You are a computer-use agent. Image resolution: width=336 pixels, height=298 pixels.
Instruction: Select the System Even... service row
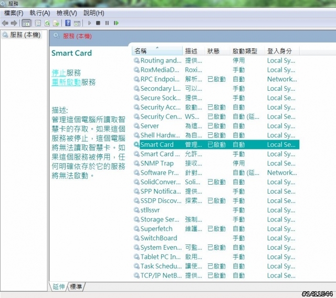pyautogui.click(x=216, y=247)
